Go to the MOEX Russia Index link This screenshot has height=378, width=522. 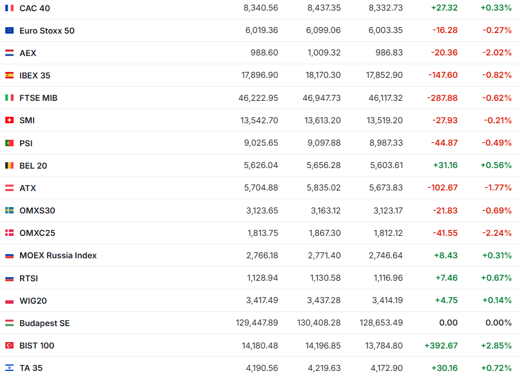pyautogui.click(x=58, y=255)
